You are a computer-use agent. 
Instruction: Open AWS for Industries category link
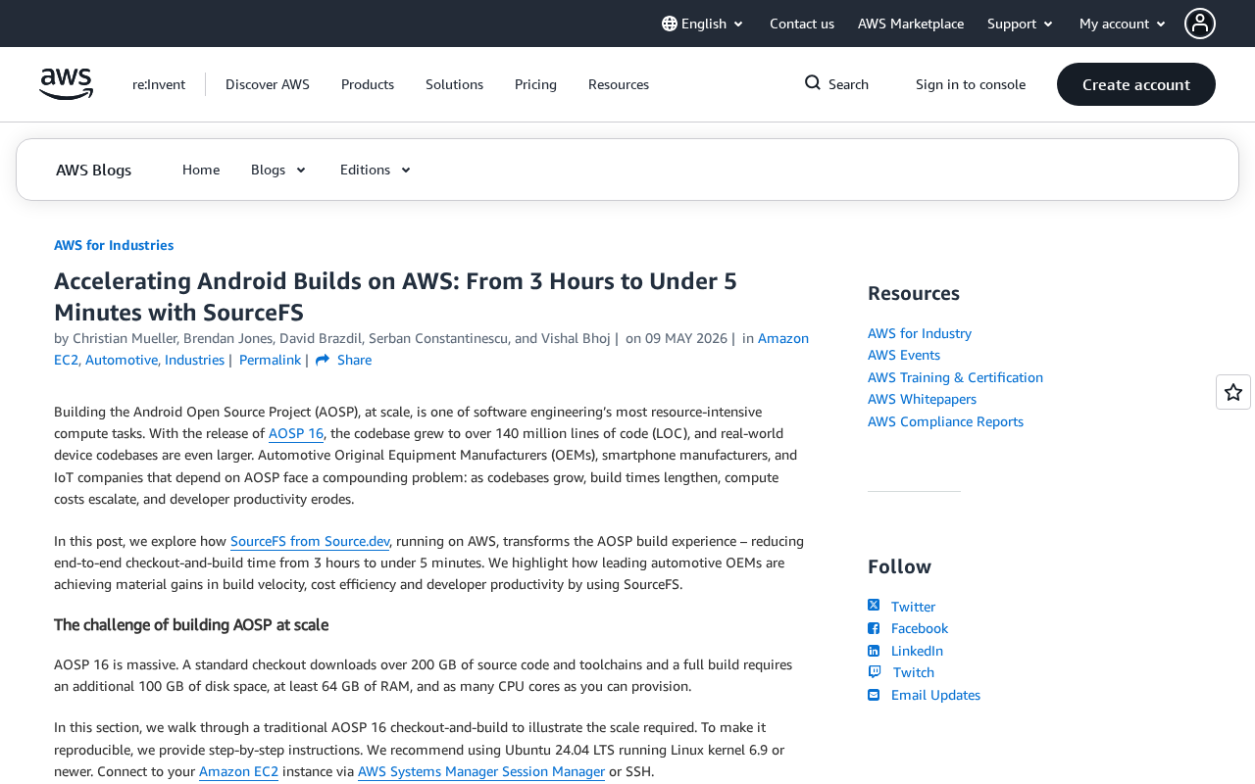114,245
